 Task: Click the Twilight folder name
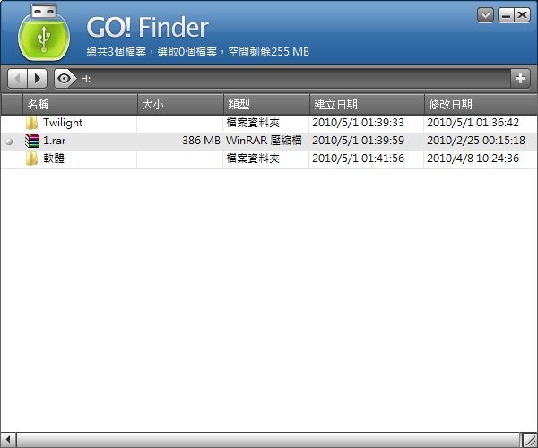63,123
